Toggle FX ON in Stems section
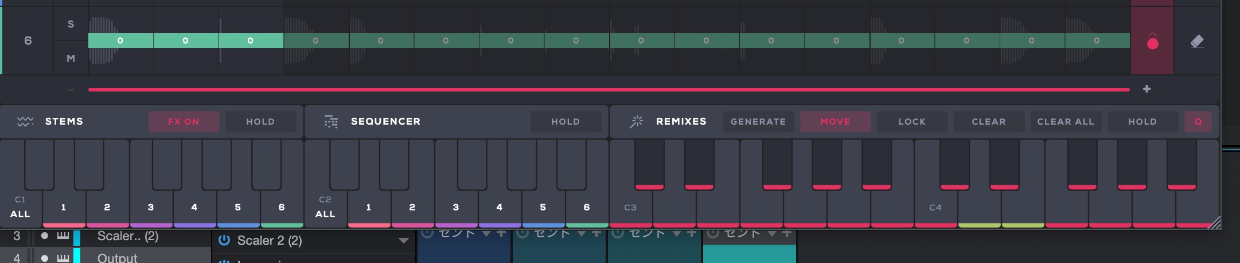Screen dimensions: 1240x263 184,121
